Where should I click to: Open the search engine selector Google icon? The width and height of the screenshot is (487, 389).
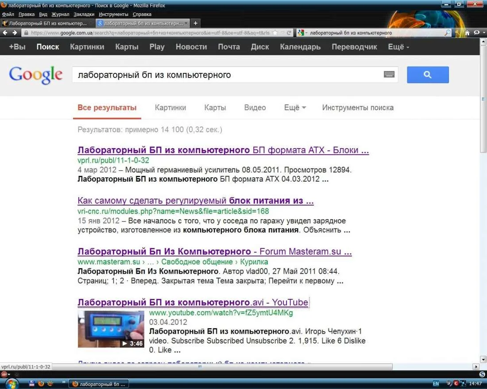click(x=301, y=33)
